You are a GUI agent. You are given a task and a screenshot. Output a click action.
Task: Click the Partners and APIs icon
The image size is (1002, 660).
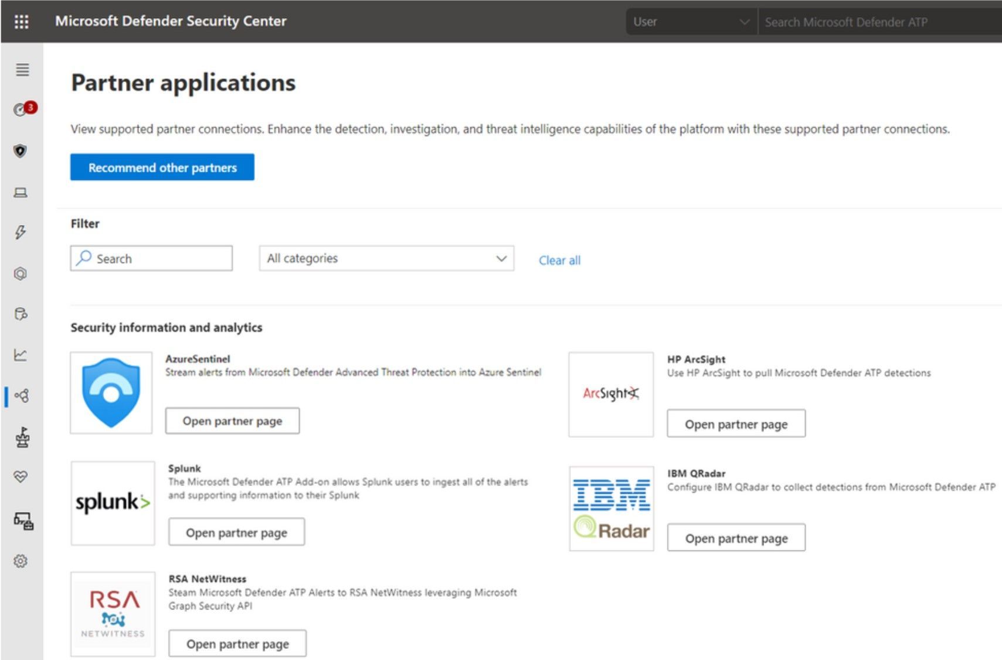[21, 396]
